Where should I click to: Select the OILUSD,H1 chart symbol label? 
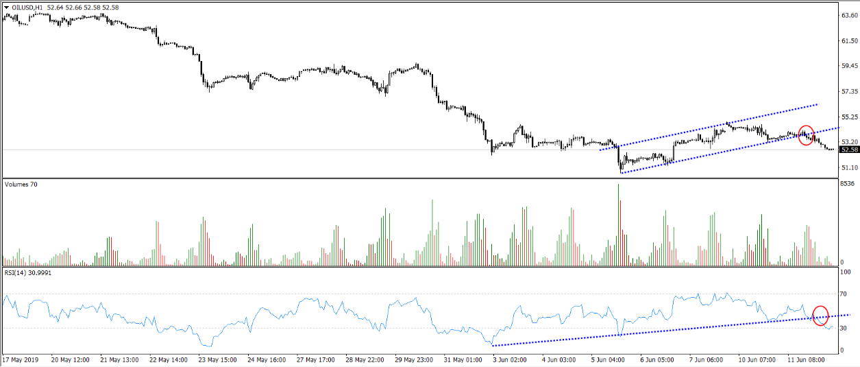[x=27, y=7]
